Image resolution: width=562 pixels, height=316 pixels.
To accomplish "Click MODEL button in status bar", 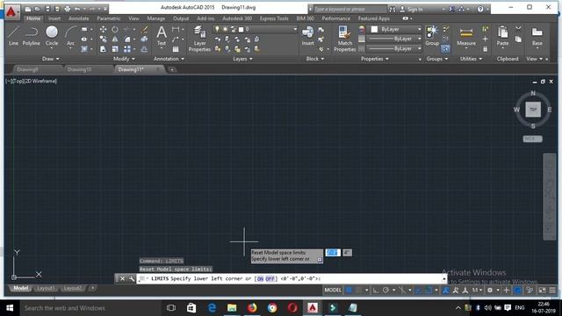I will (333, 290).
